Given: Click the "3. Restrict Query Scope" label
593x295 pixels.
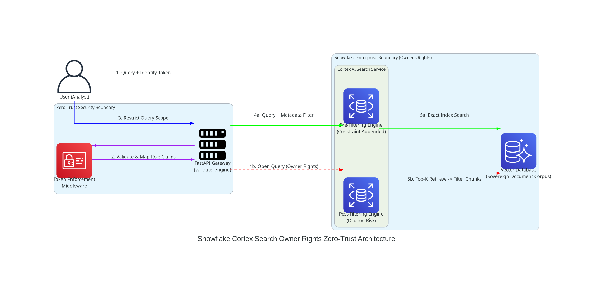Looking at the screenshot, I should [143, 118].
